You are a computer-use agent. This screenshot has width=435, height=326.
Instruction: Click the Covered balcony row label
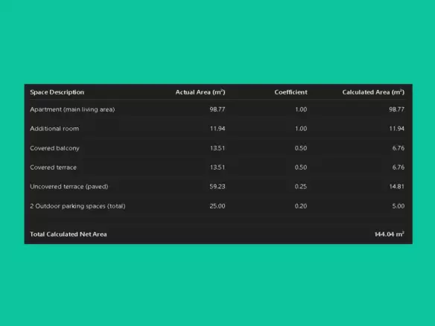click(54, 148)
